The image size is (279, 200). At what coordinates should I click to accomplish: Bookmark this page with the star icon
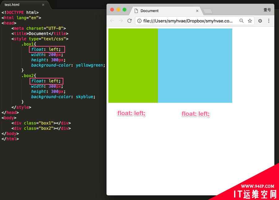250,21
